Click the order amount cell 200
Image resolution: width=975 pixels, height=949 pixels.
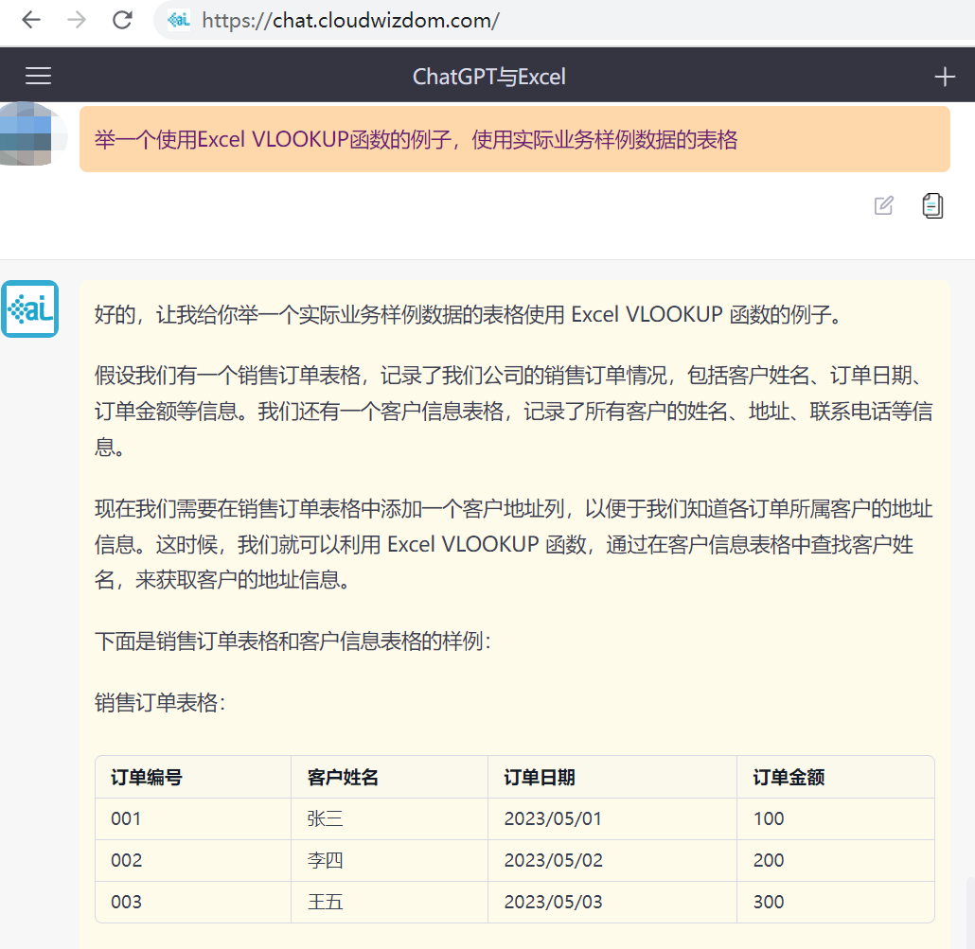836,861
